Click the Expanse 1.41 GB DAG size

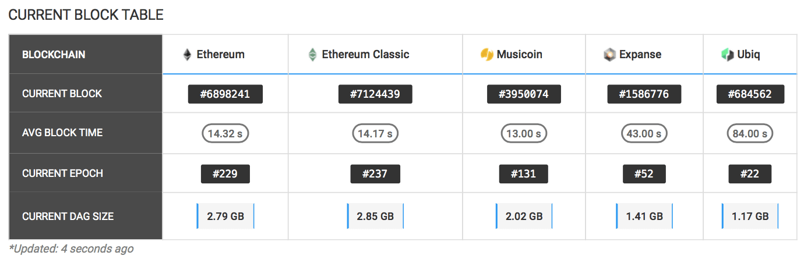pyautogui.click(x=644, y=217)
